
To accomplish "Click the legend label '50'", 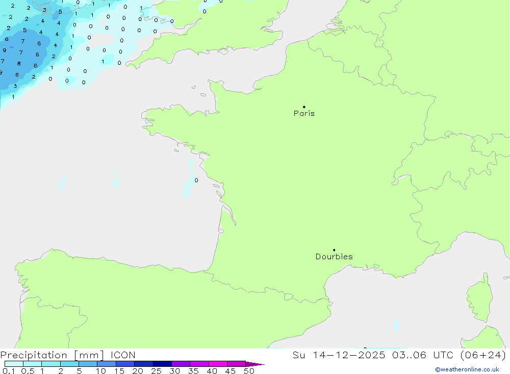I will pyautogui.click(x=249, y=371).
